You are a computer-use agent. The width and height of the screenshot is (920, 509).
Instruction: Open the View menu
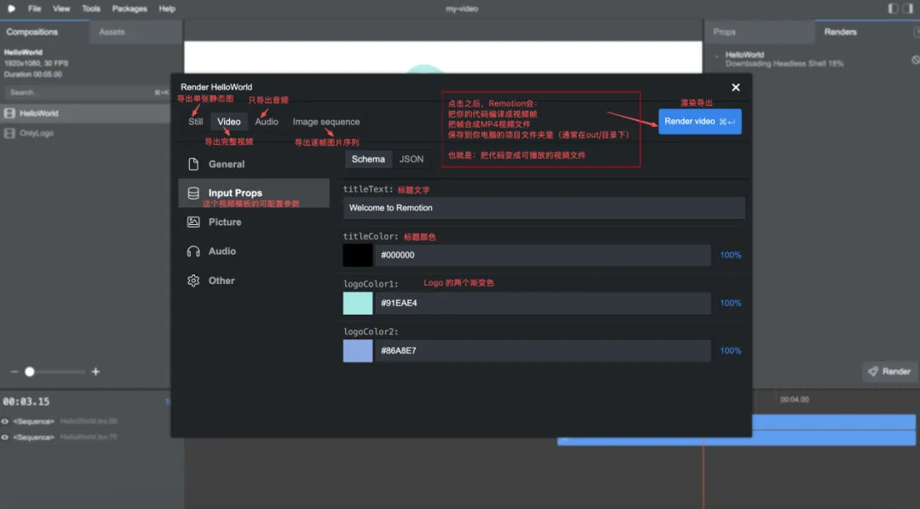[61, 9]
